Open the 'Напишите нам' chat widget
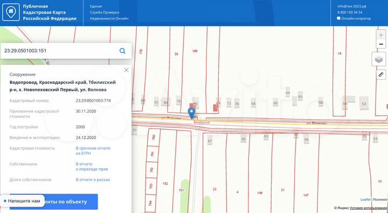This screenshot has height=213, width=388. point(22,201)
